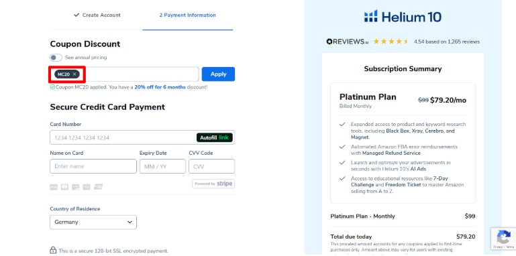Click the green coupon applied check icon
The image size is (516, 256).
click(52, 87)
